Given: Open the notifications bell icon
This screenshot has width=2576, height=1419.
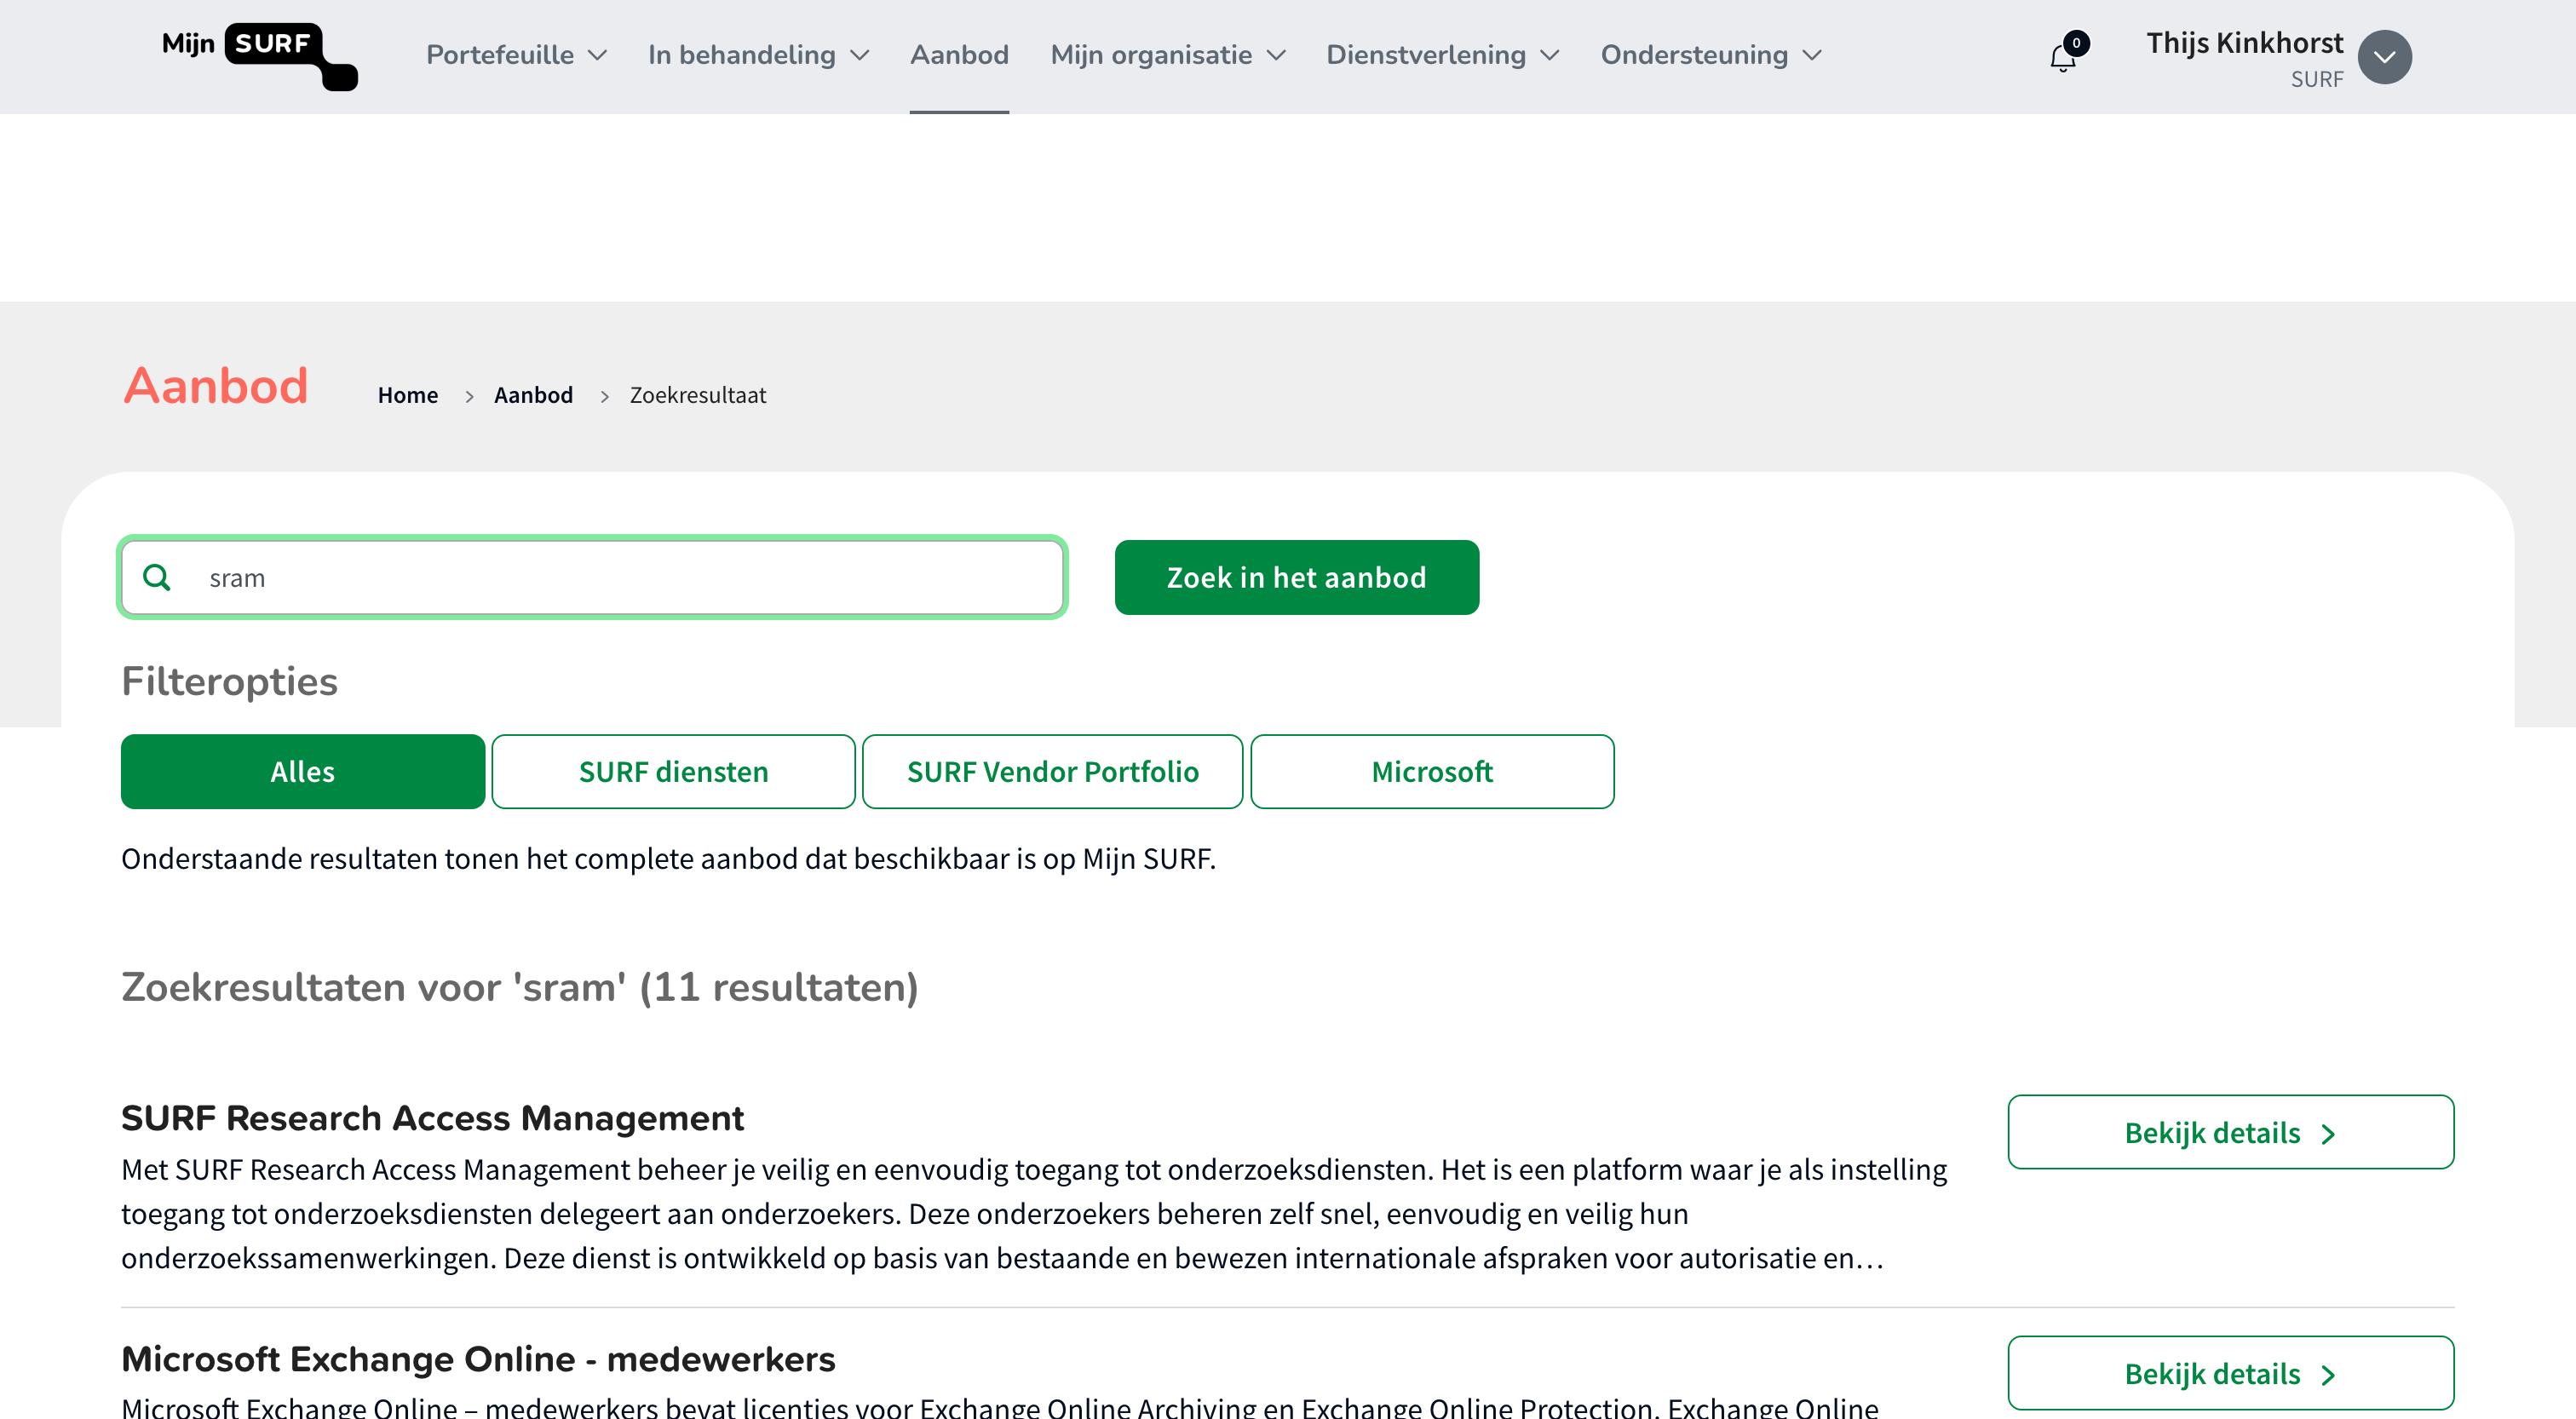Looking at the screenshot, I should coord(2062,58).
